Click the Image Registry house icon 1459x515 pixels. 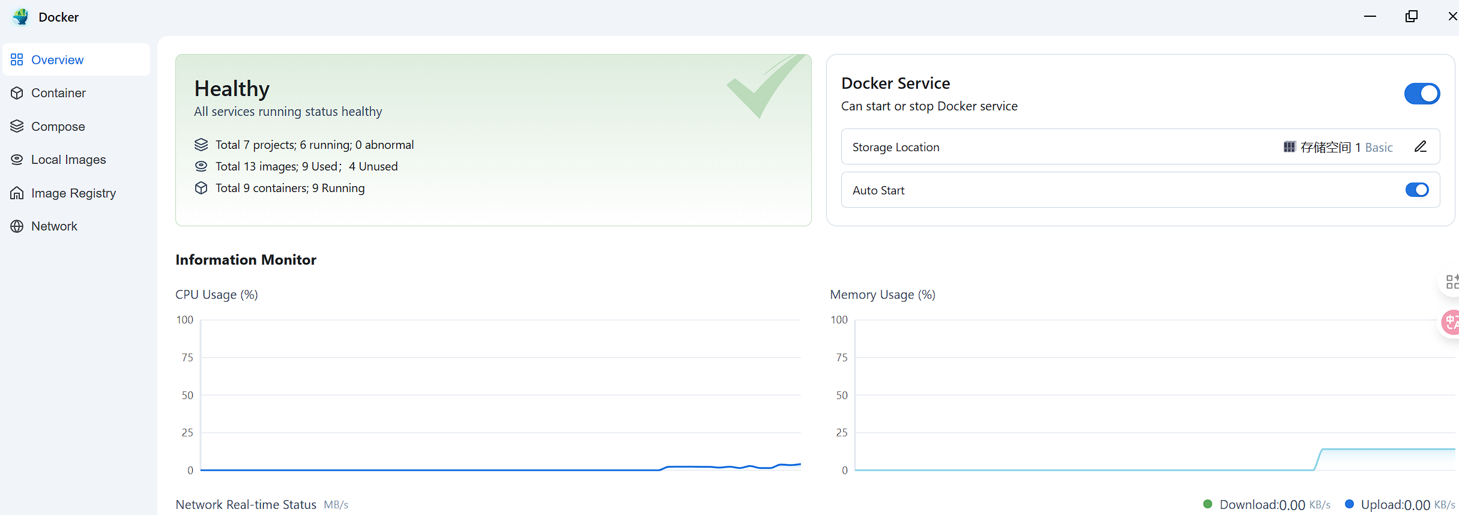tap(17, 193)
